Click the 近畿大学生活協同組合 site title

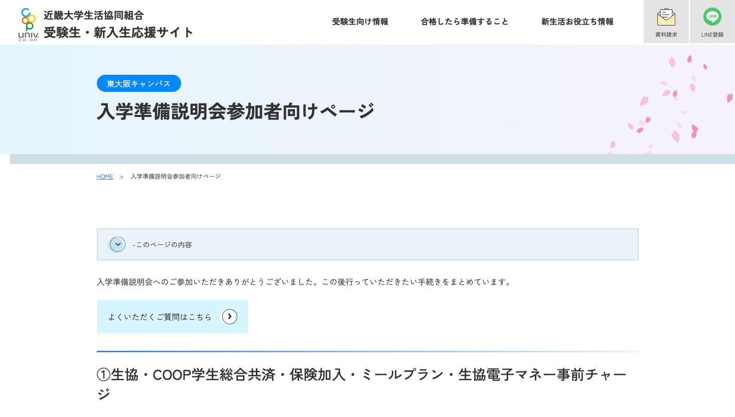(x=93, y=15)
